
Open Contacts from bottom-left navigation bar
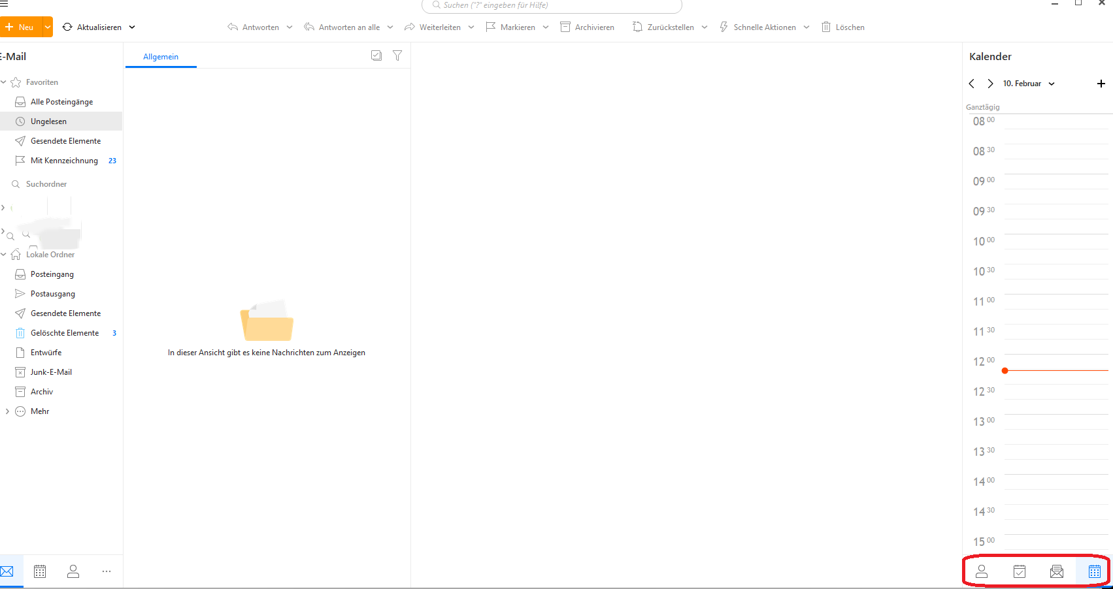click(x=73, y=572)
